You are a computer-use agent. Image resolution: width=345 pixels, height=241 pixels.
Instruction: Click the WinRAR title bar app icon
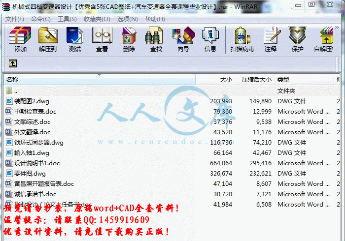click(x=6, y=7)
